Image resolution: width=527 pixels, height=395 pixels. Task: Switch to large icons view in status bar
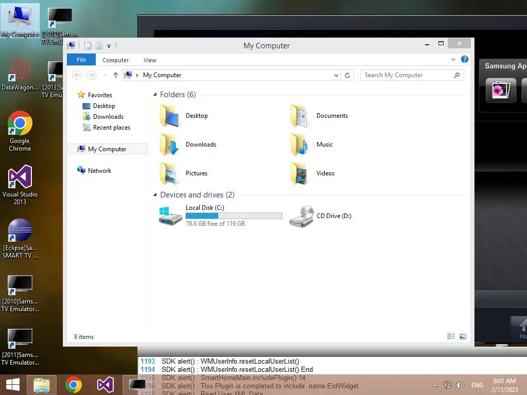click(463, 336)
